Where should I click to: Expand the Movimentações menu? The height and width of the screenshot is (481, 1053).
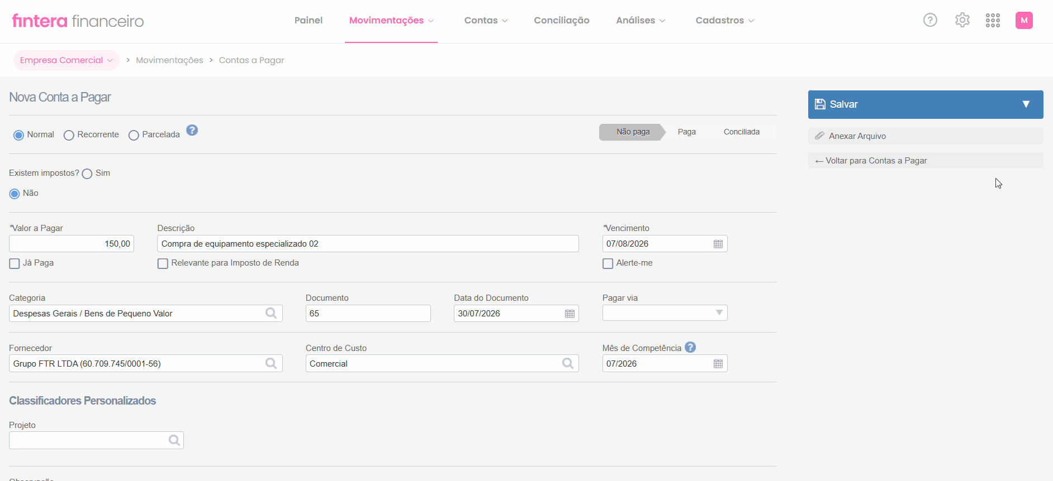(x=391, y=21)
